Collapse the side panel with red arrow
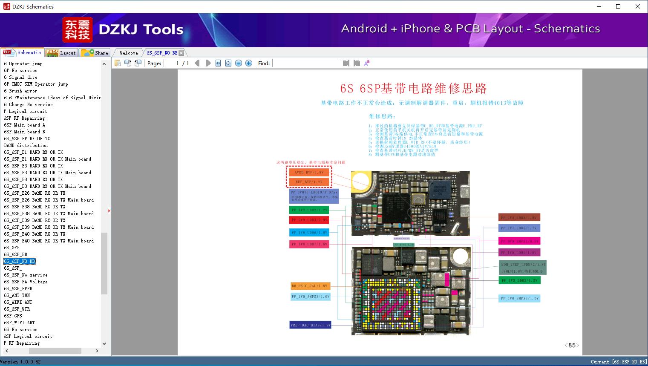 pos(109,210)
